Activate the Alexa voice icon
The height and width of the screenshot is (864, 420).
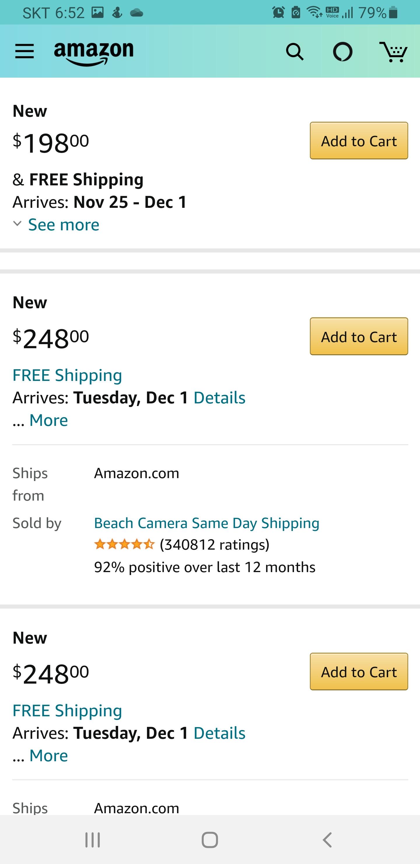pos(342,52)
